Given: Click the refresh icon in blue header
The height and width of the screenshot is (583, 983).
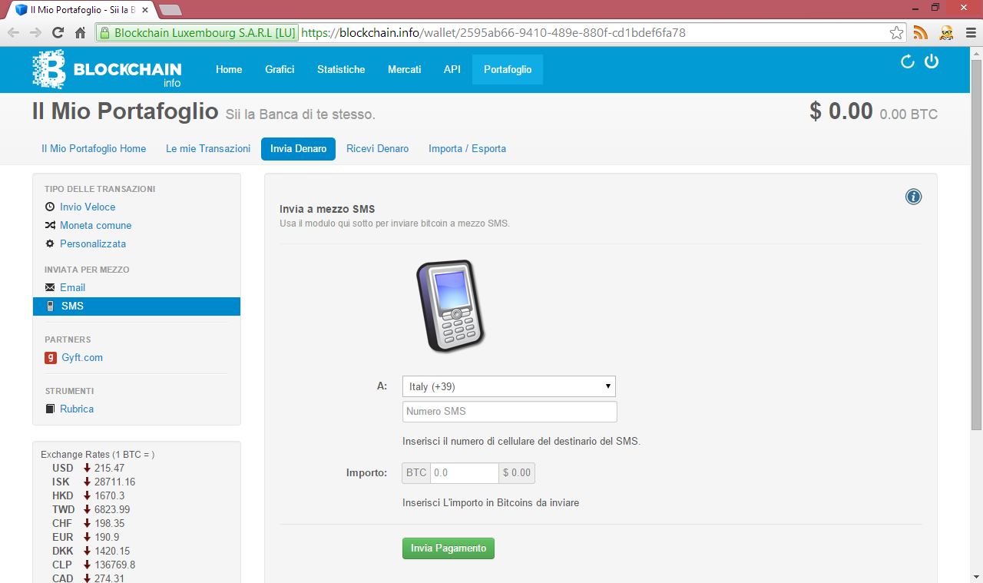Looking at the screenshot, I should coord(908,62).
